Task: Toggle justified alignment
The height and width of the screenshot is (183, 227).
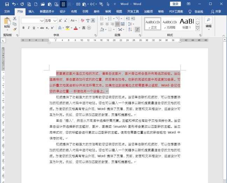Action: point(118,24)
